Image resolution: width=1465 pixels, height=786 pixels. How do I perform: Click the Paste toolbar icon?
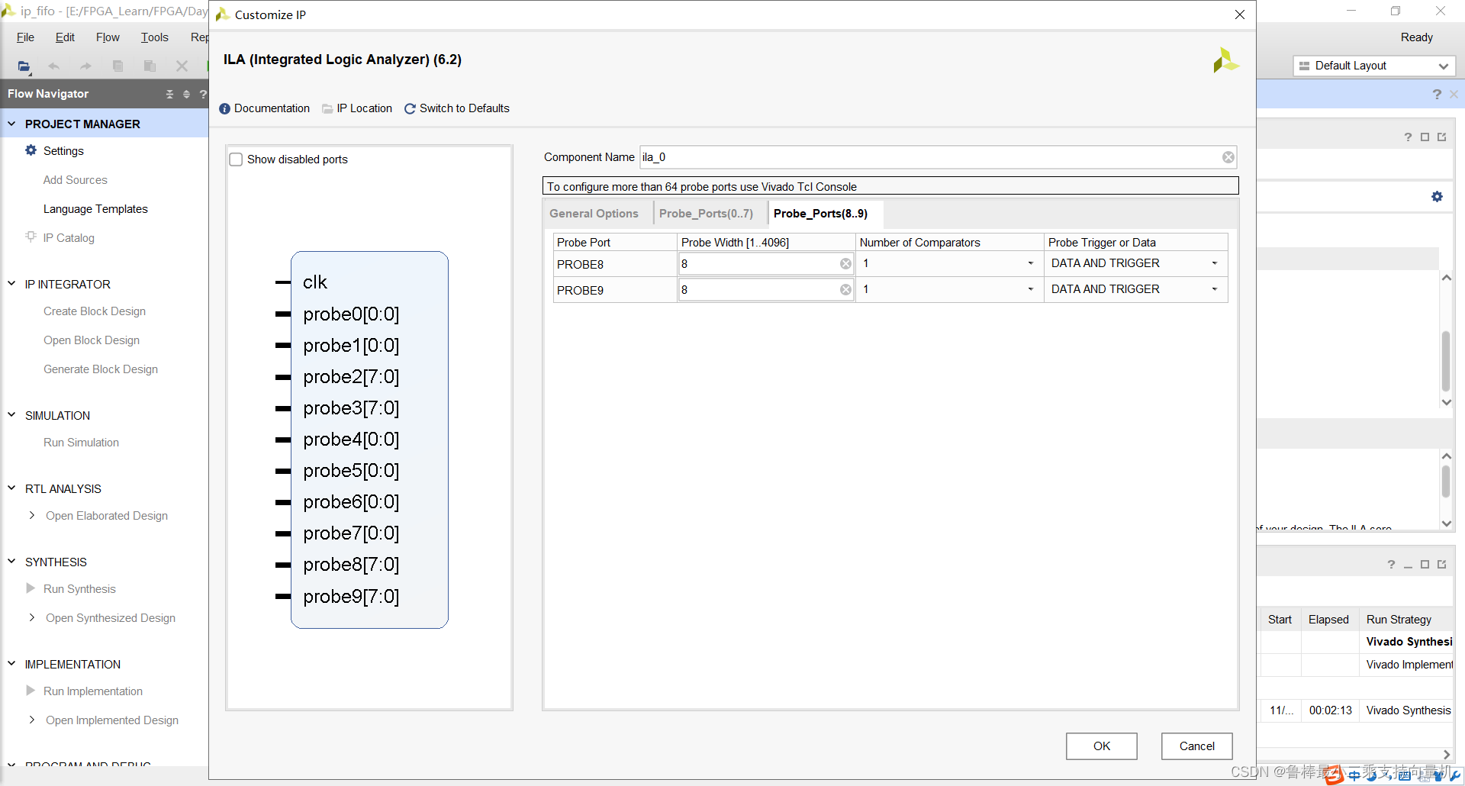(150, 66)
